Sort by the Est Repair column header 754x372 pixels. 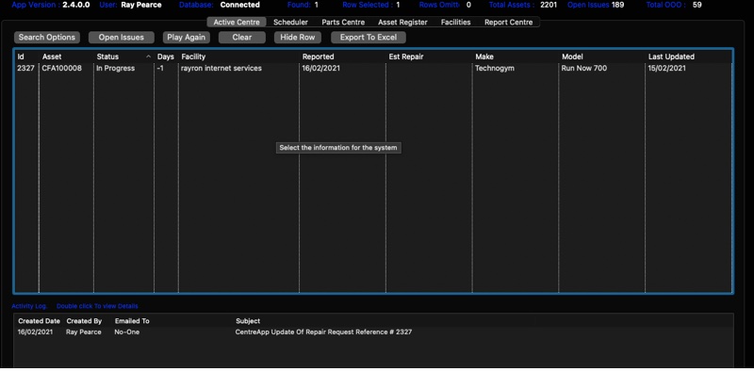click(x=406, y=57)
